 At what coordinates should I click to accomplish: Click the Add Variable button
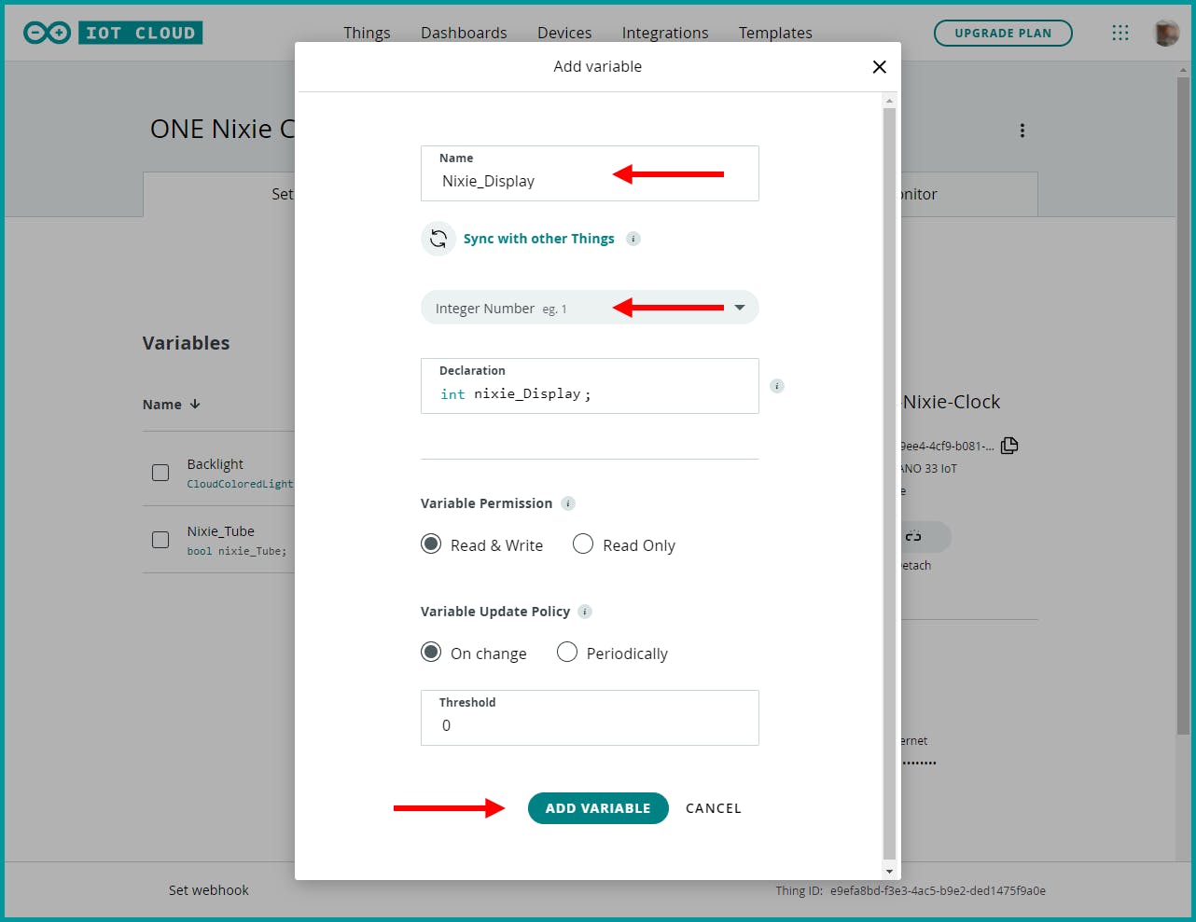pos(598,808)
